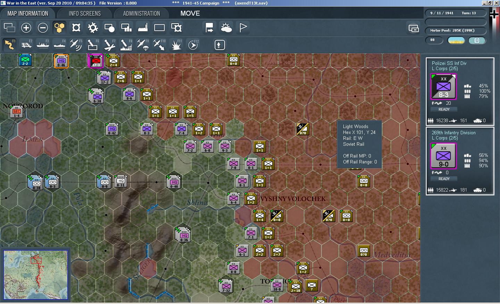Open the ADMINISTRATION tab
The width and height of the screenshot is (500, 304).
coord(141,14)
